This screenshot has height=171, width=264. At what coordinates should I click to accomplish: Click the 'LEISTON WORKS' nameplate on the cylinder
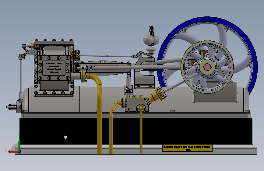(x=54, y=68)
